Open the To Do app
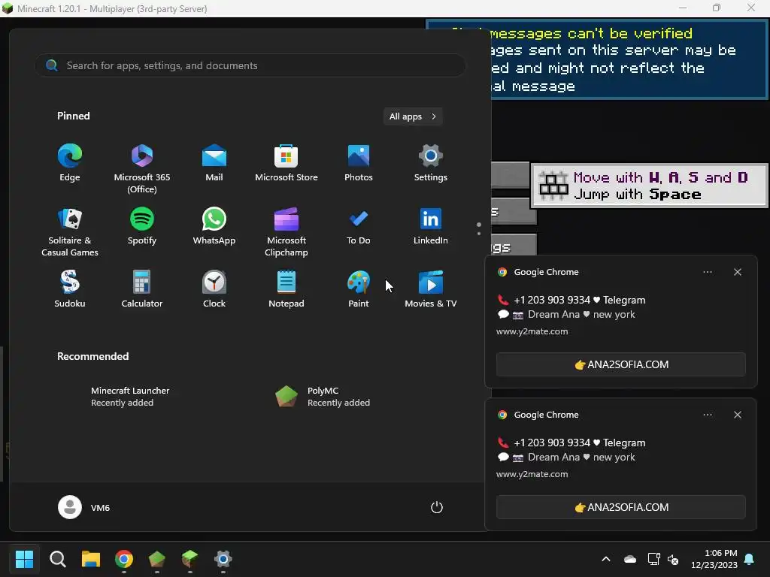This screenshot has height=577, width=770. [x=359, y=227]
